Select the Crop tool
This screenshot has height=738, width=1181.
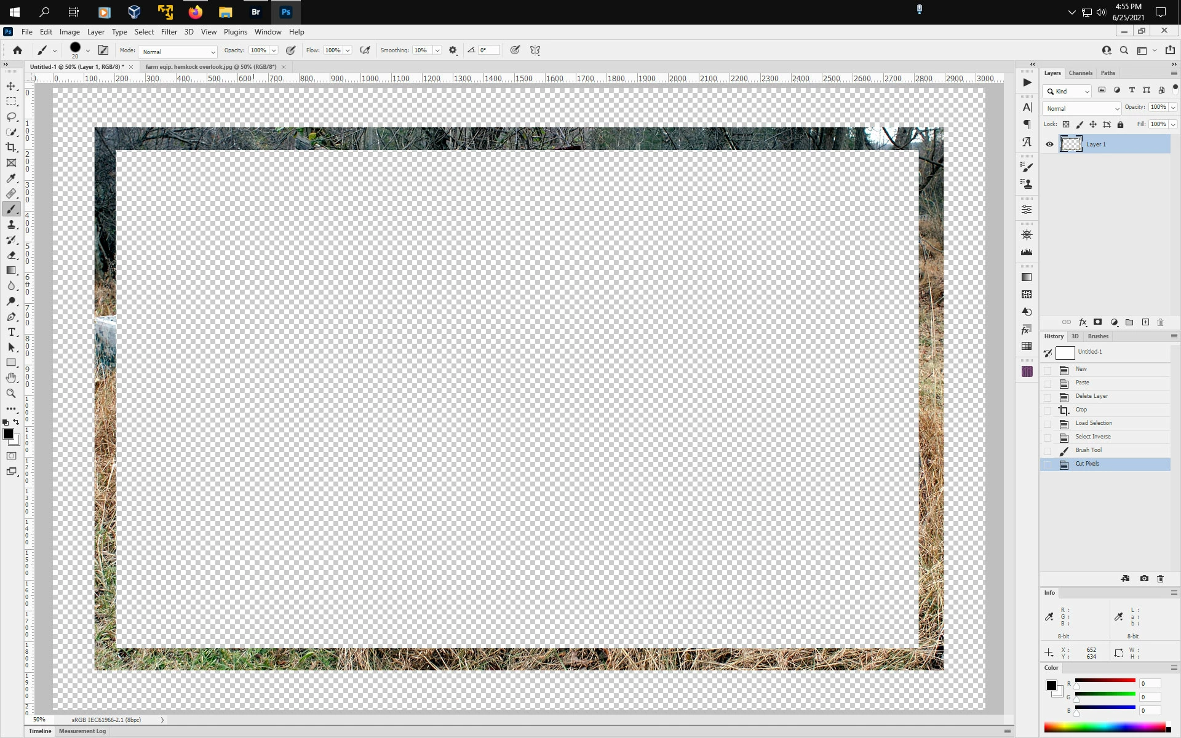click(11, 148)
